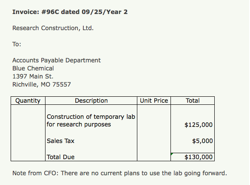
Task: Click the Total Due label
Action: pyautogui.click(x=60, y=157)
